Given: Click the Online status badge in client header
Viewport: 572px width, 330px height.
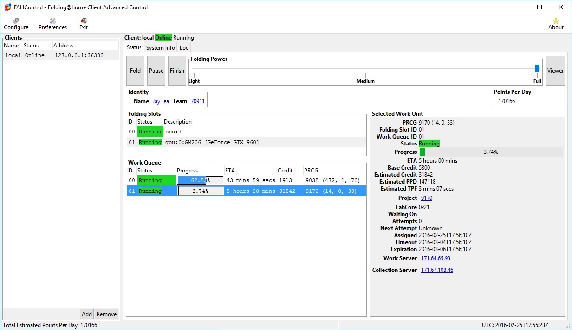Looking at the screenshot, I should [x=163, y=38].
